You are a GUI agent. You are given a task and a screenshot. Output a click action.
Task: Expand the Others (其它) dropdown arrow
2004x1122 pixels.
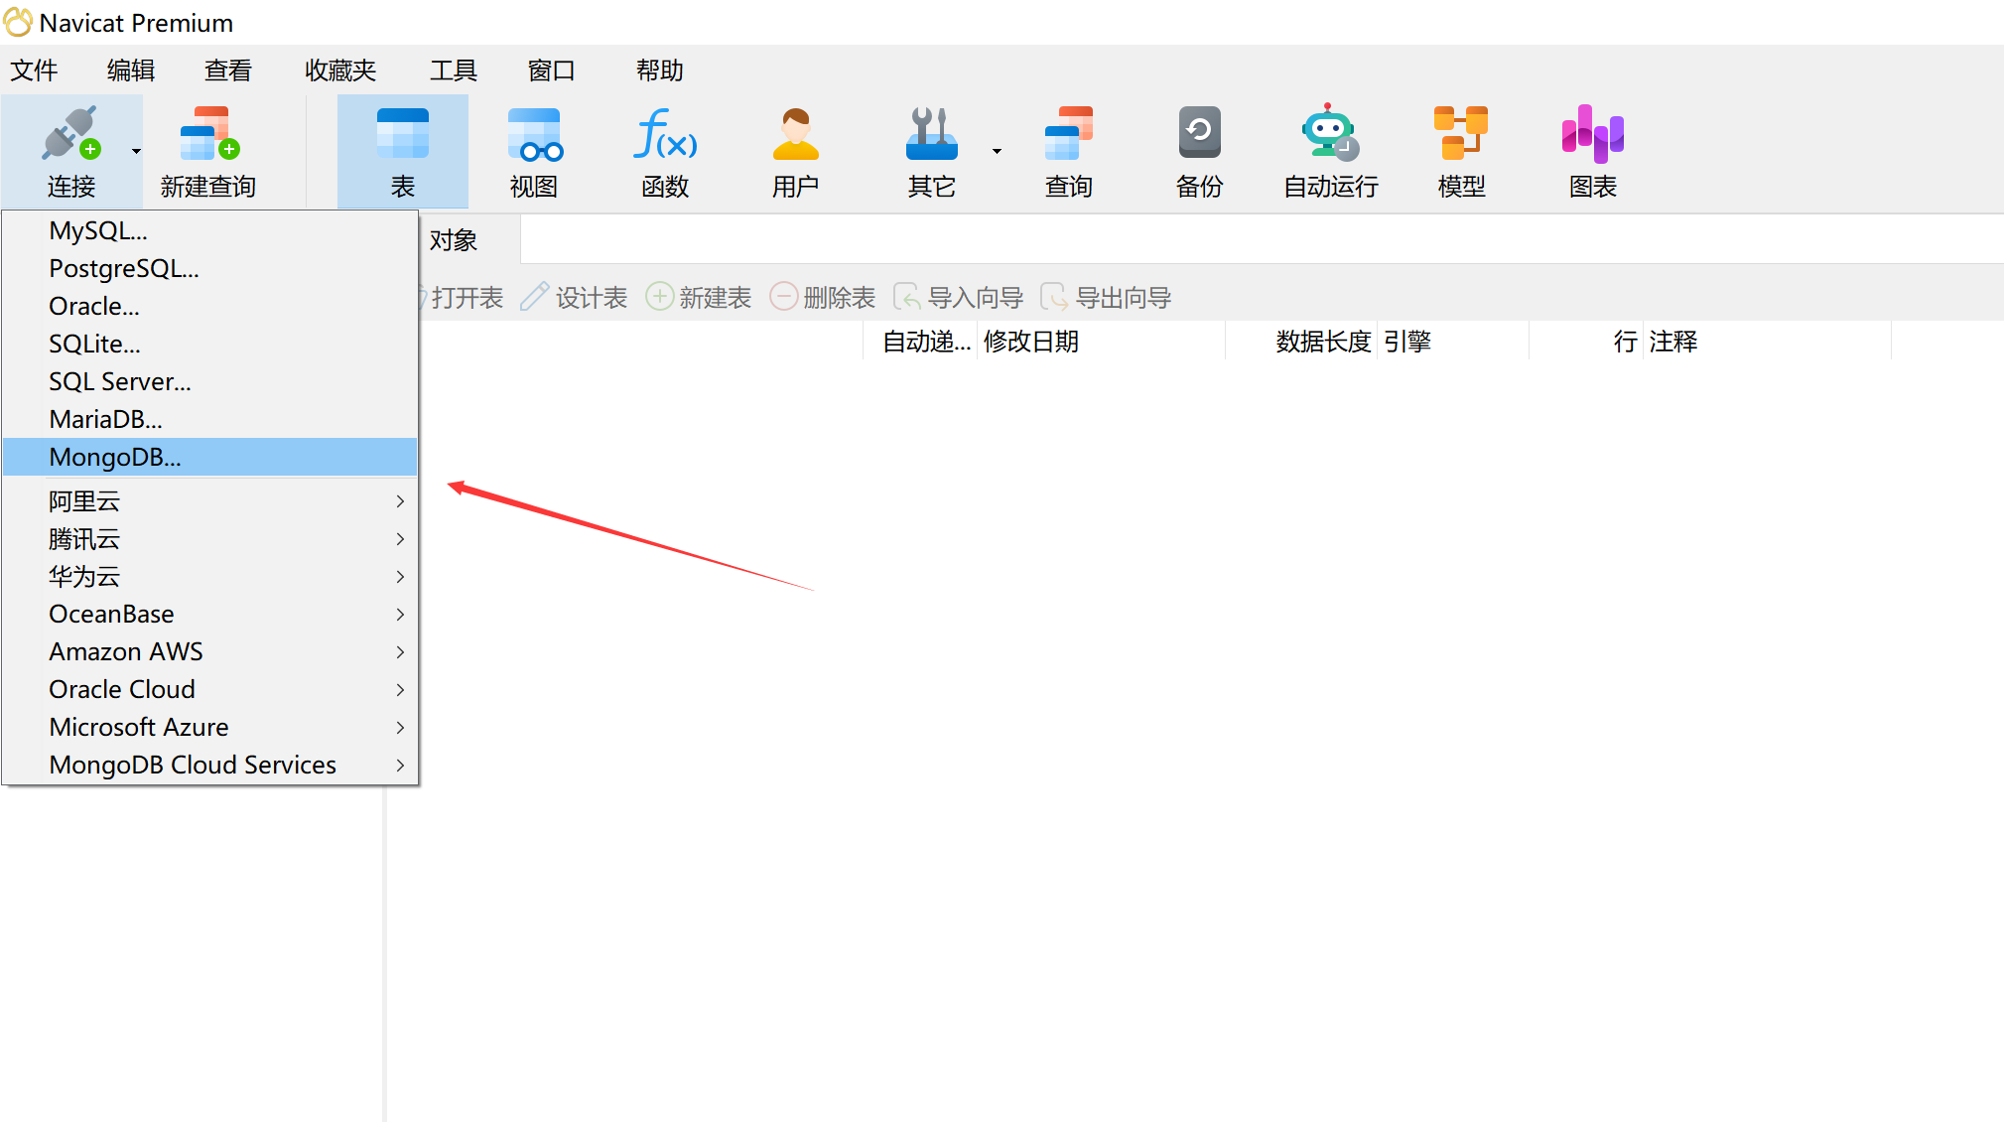click(997, 151)
